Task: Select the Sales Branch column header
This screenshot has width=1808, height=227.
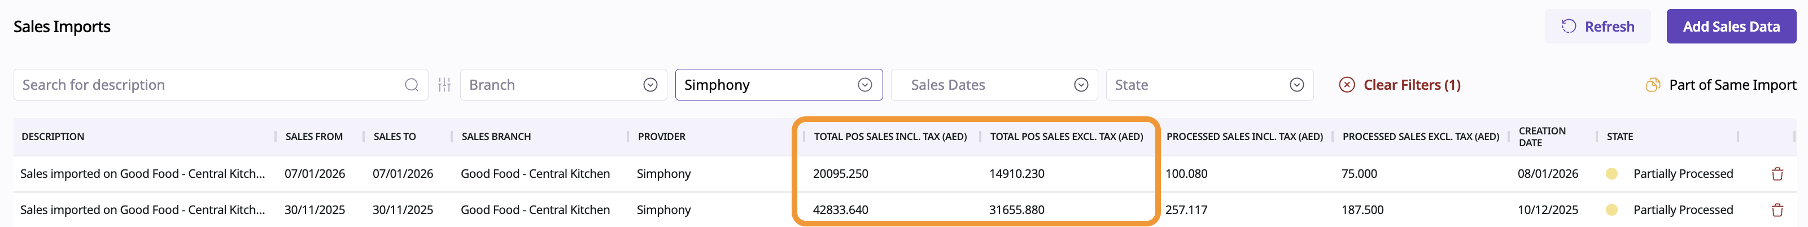Action: click(x=496, y=136)
